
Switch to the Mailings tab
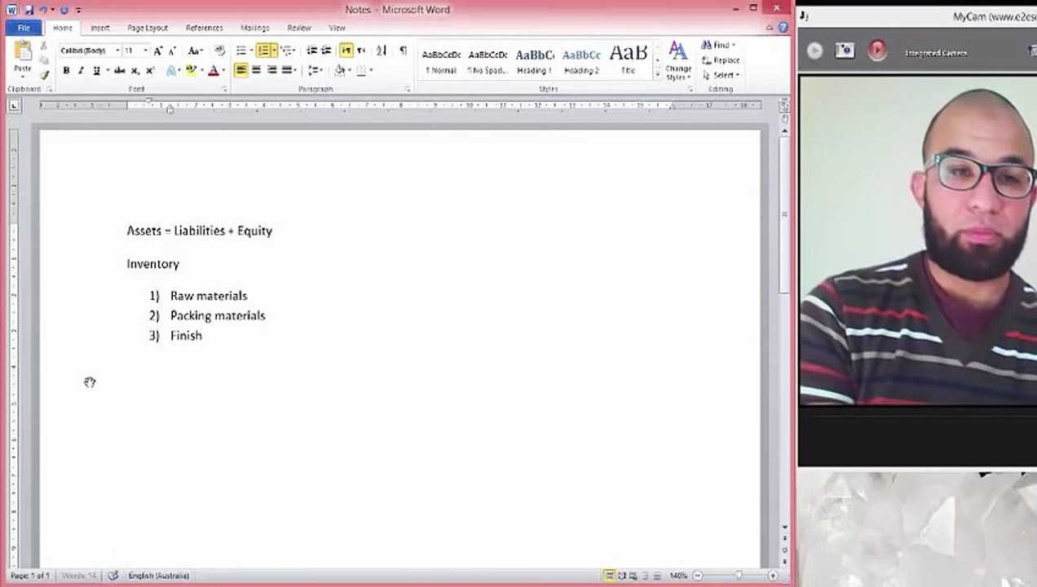coord(255,28)
